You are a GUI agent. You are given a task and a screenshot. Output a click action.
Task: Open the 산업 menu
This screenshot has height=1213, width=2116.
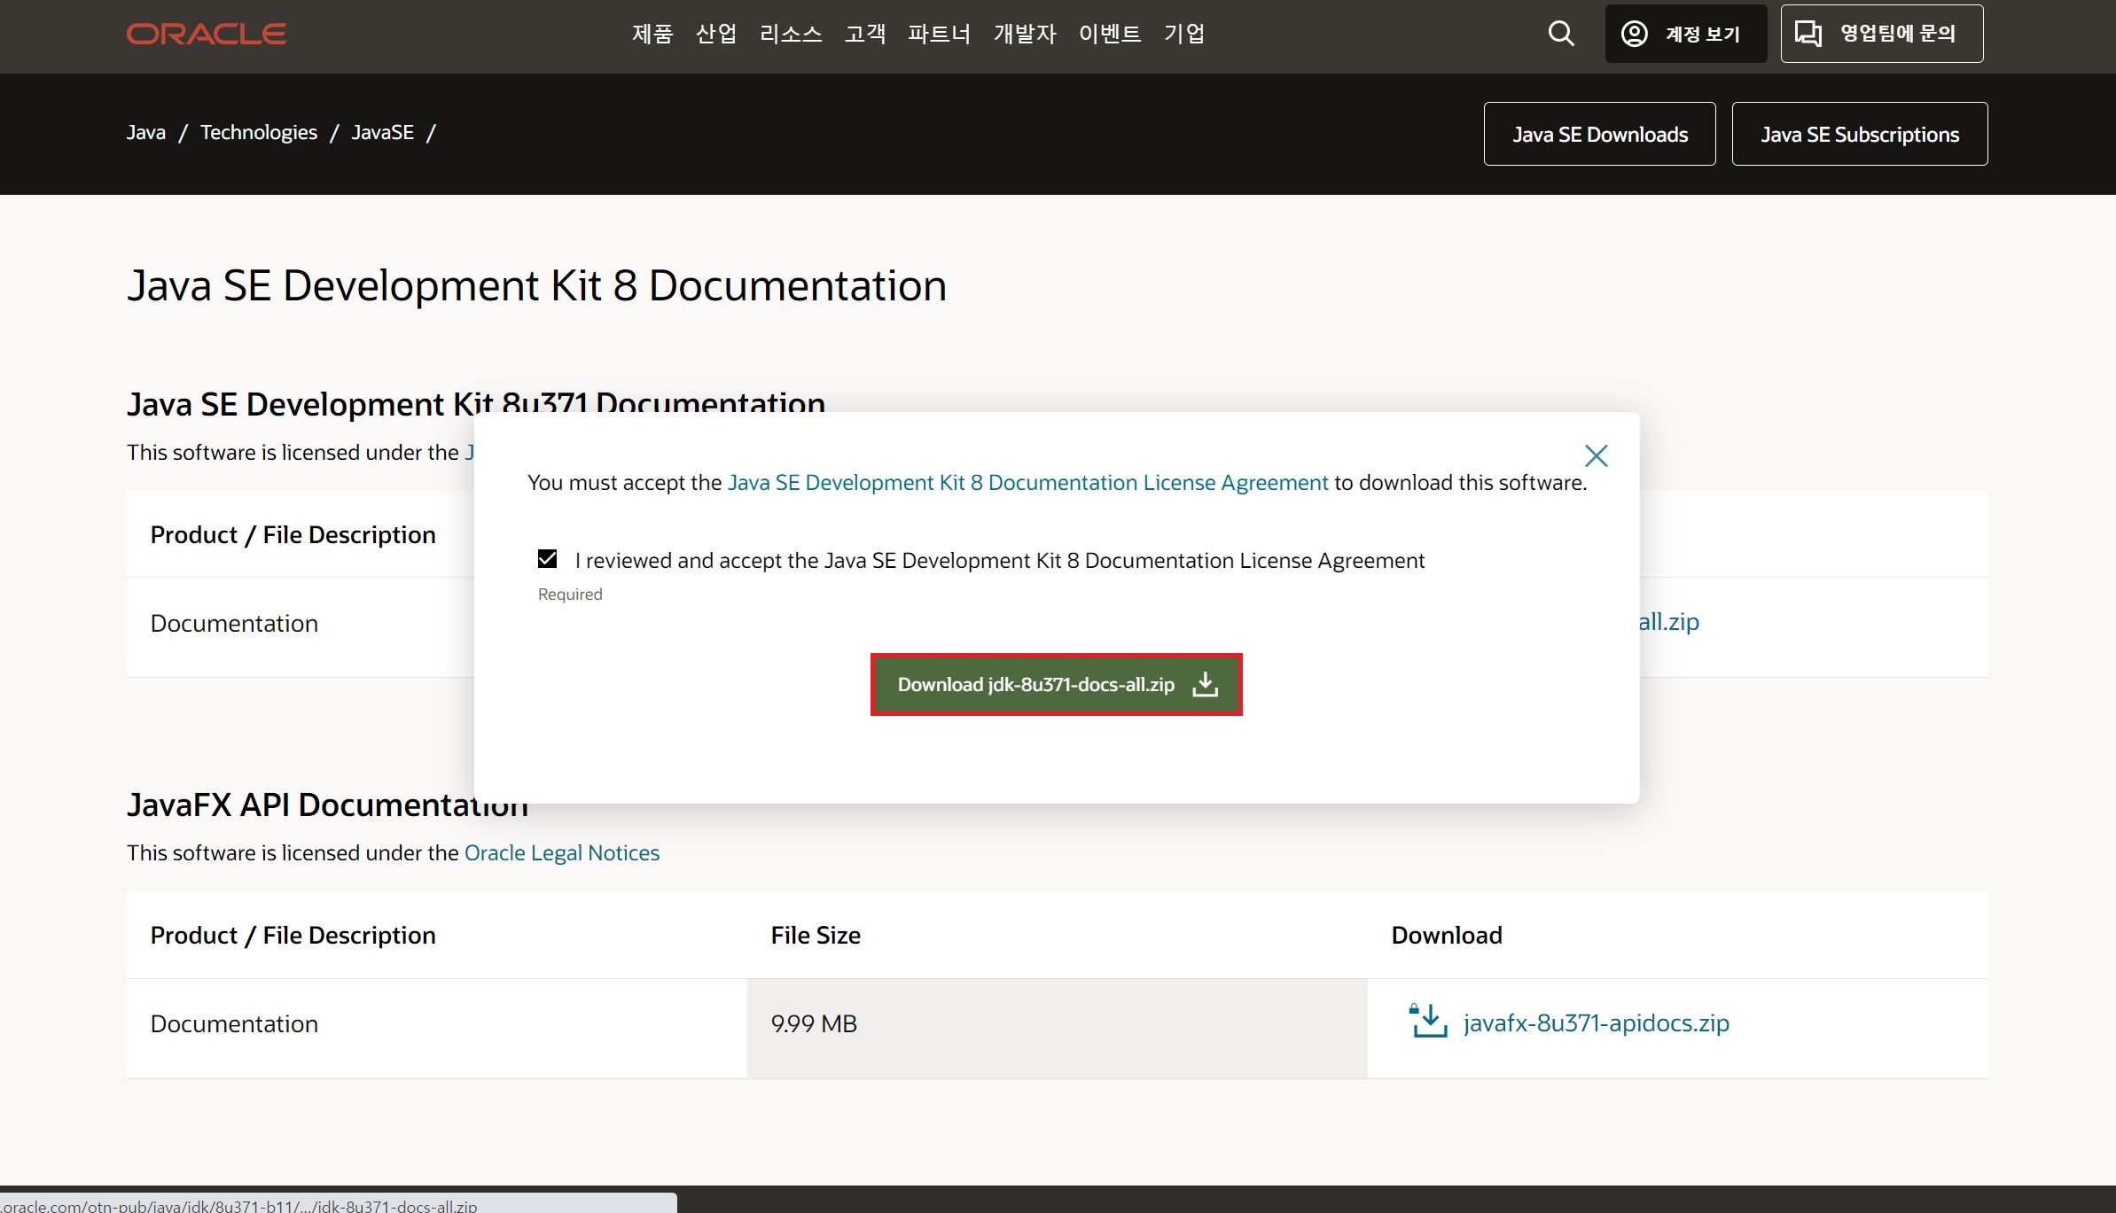click(x=716, y=34)
